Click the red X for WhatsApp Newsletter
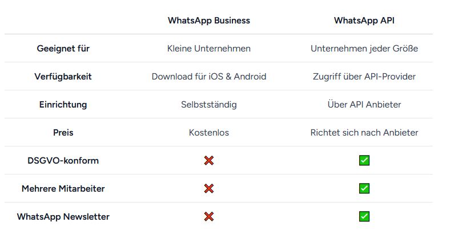Viewport: 450px width, 242px height. pyautogui.click(x=209, y=216)
